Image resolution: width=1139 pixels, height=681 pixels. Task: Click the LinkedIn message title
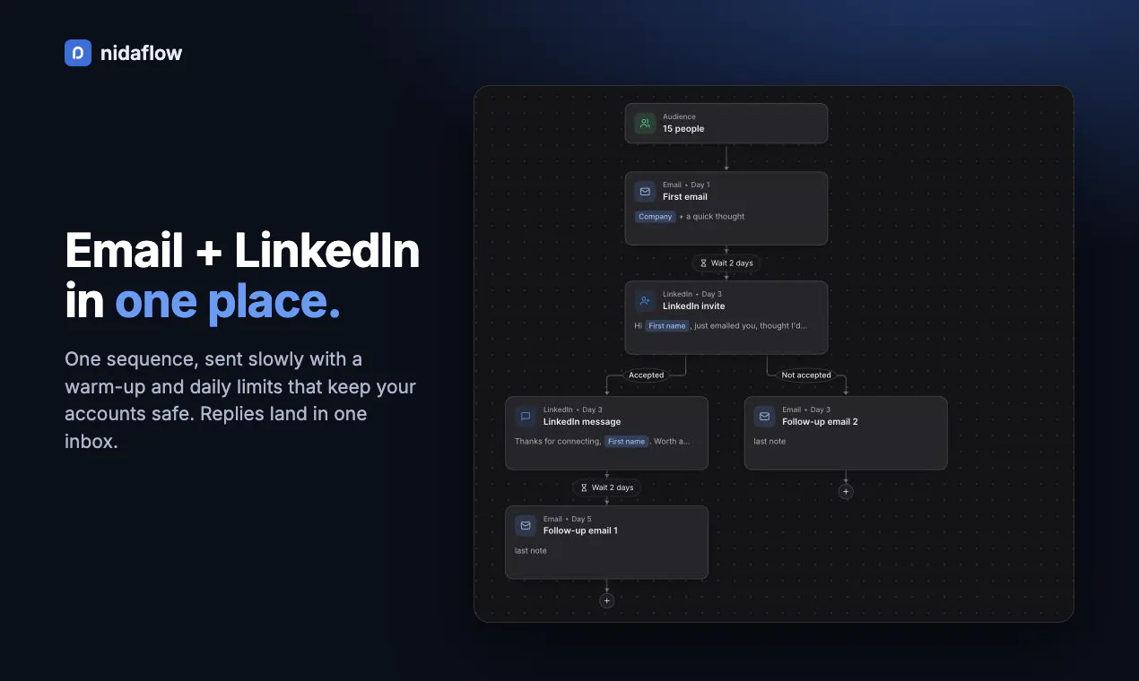pyautogui.click(x=582, y=422)
